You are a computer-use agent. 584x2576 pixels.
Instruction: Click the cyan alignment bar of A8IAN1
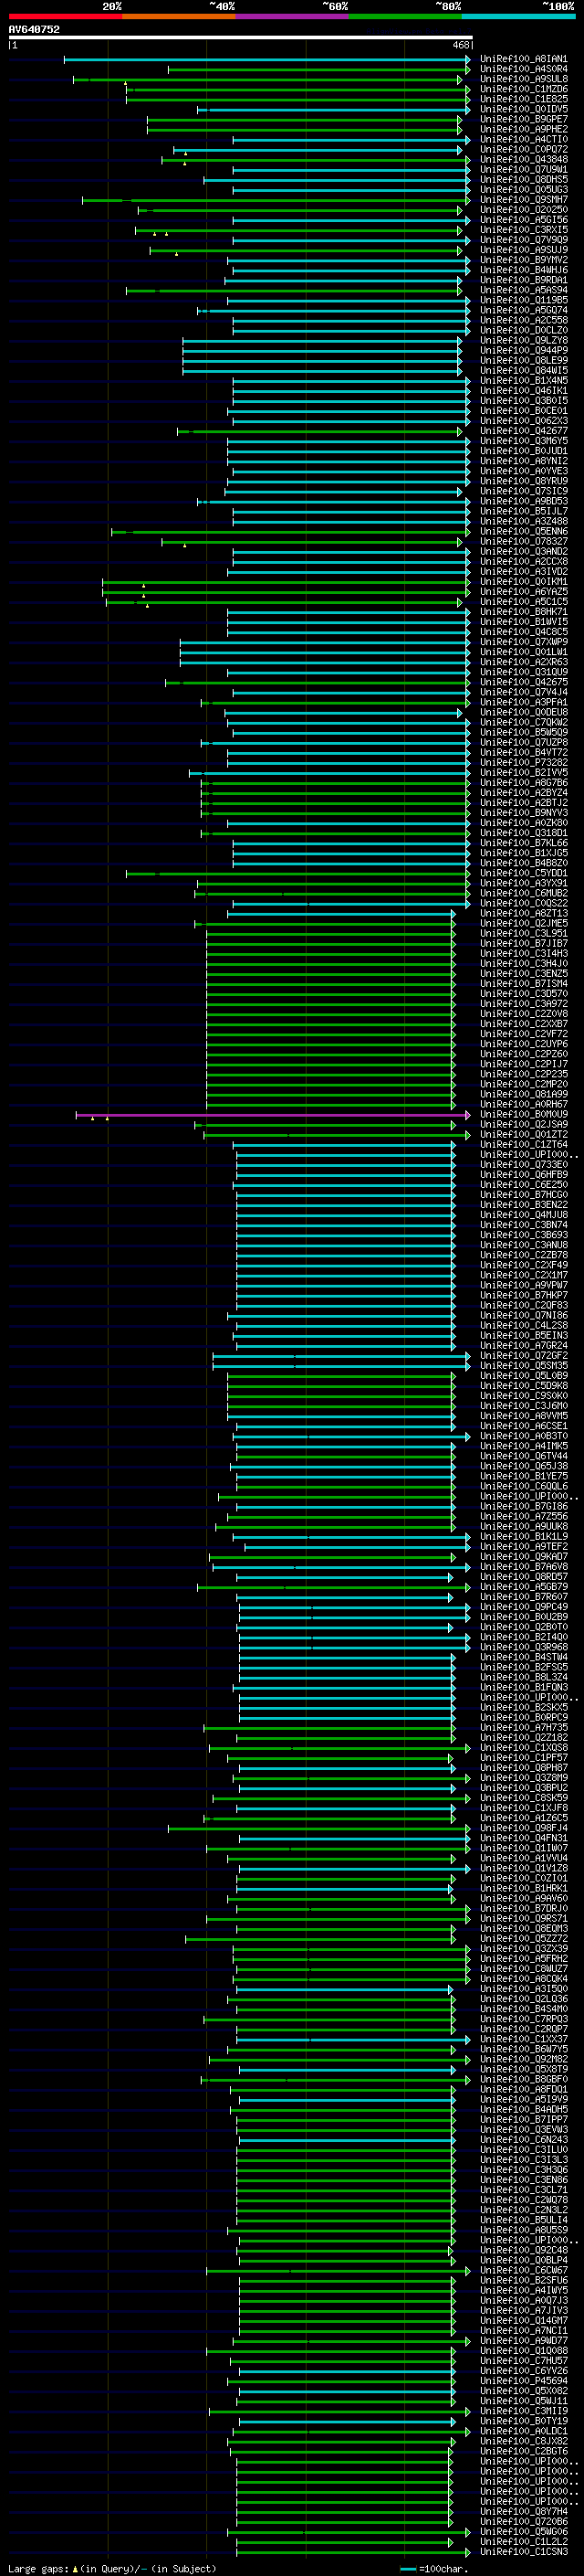tap(266, 59)
